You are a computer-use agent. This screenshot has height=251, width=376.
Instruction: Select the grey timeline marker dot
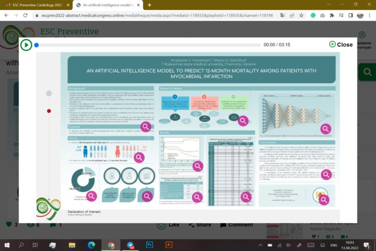(x=49, y=94)
